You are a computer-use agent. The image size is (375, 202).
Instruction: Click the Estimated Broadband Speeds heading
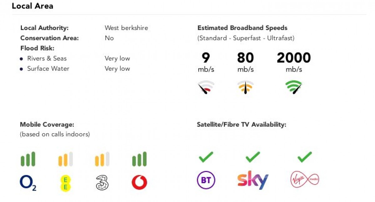[242, 28]
